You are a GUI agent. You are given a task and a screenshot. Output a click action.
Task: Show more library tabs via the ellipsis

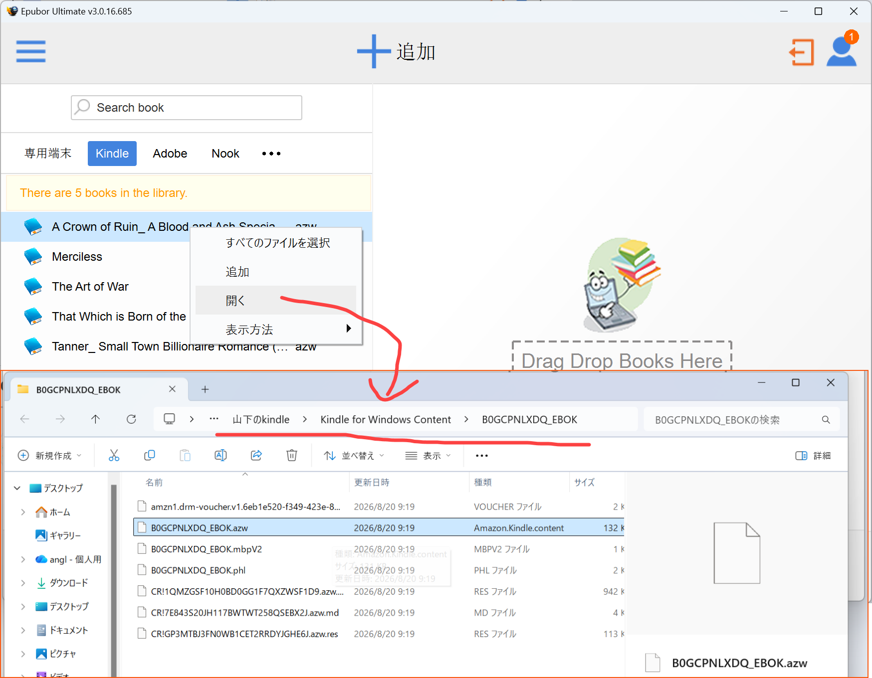click(x=271, y=154)
